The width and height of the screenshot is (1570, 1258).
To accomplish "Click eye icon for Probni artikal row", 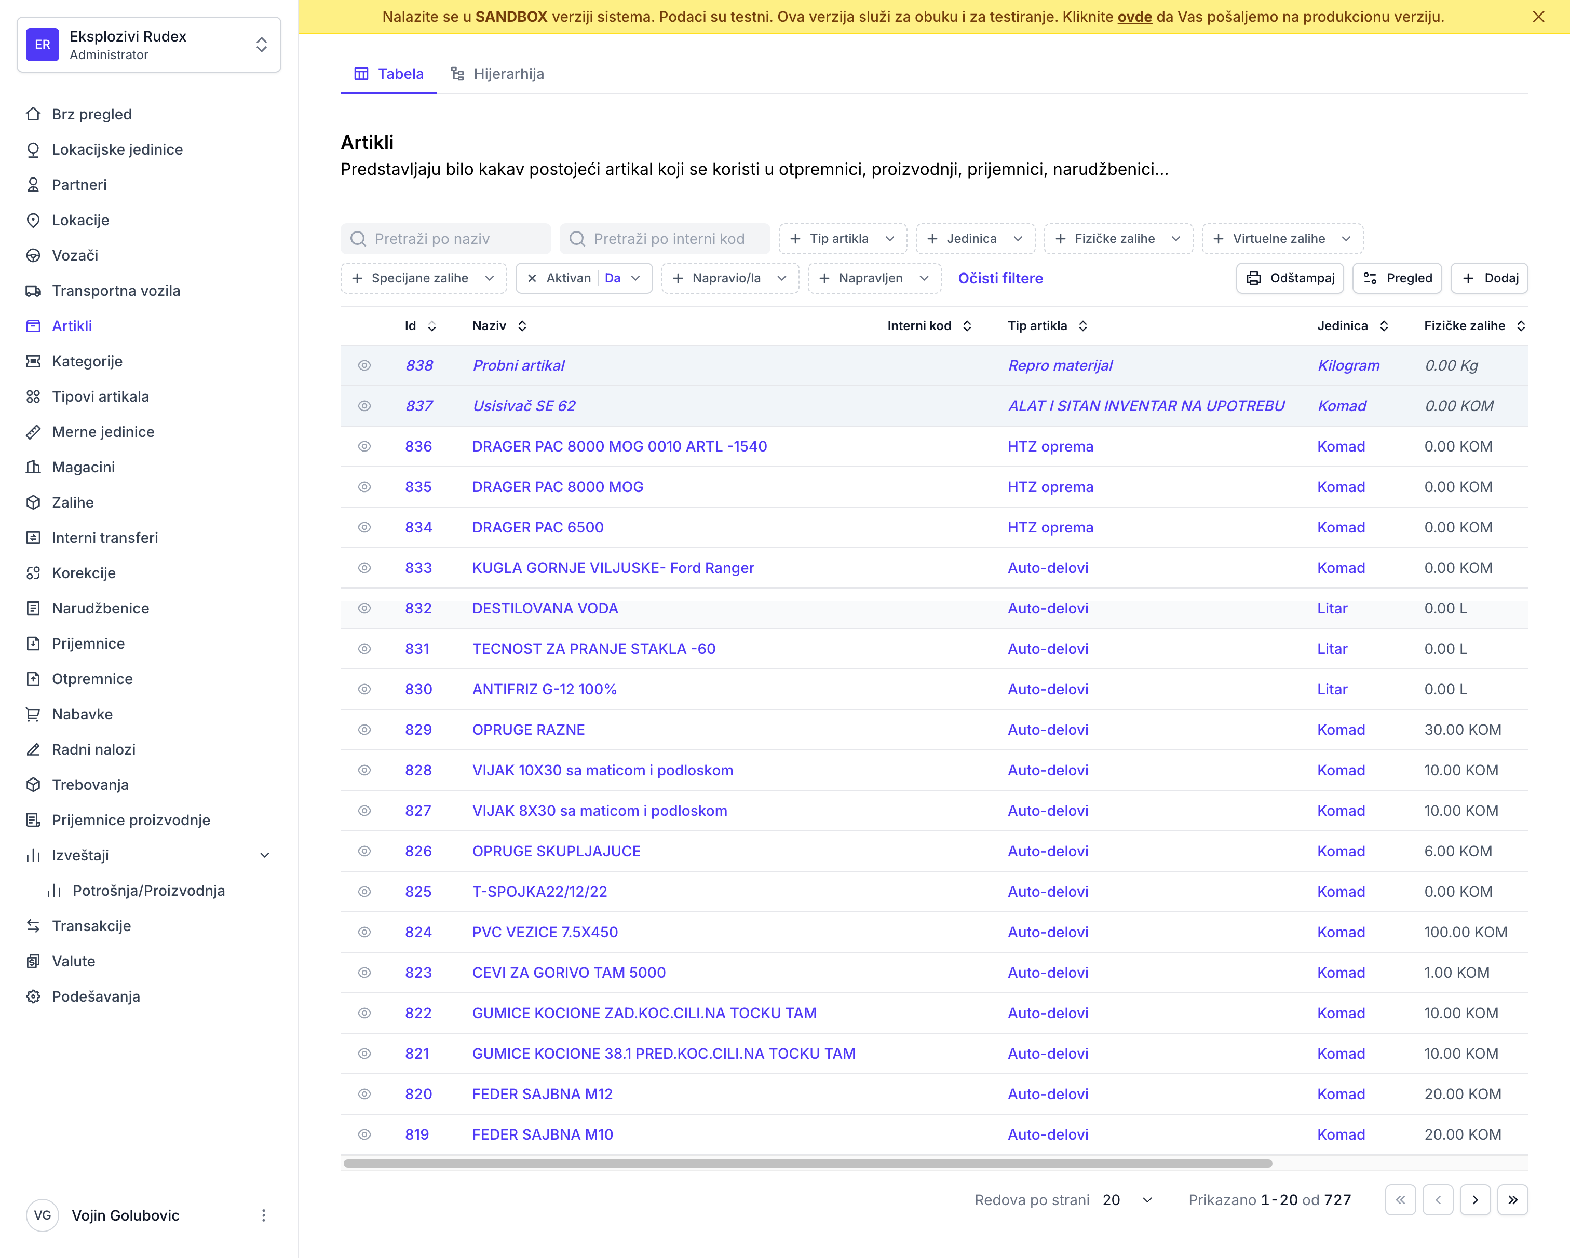I will pyautogui.click(x=364, y=365).
